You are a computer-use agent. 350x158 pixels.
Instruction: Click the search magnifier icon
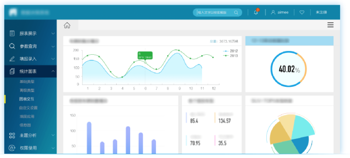(236, 13)
